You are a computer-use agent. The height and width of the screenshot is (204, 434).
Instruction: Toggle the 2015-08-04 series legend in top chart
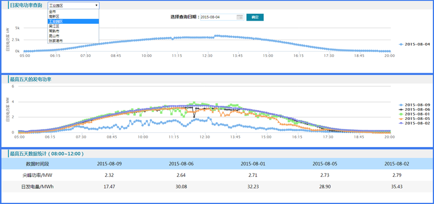tap(414, 44)
